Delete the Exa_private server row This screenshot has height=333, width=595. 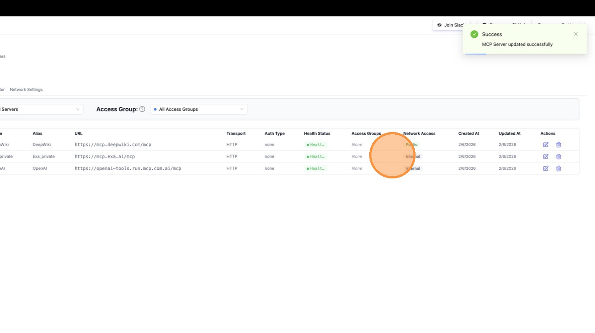(x=558, y=156)
